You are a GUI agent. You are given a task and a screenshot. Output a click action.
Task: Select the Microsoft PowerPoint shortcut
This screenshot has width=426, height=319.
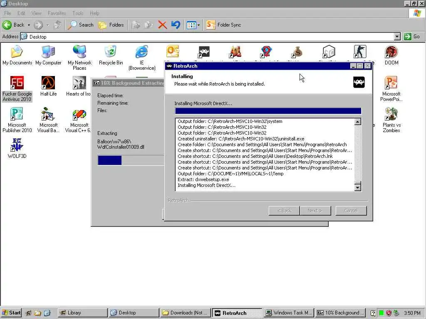391,89
